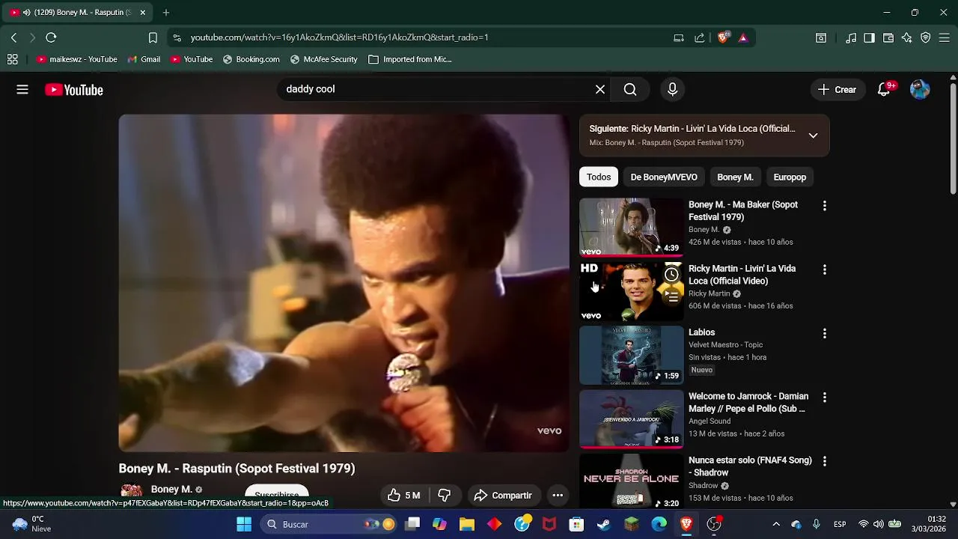Click the browser address bar URL
Screen dimensions: 958x539
(x=339, y=37)
